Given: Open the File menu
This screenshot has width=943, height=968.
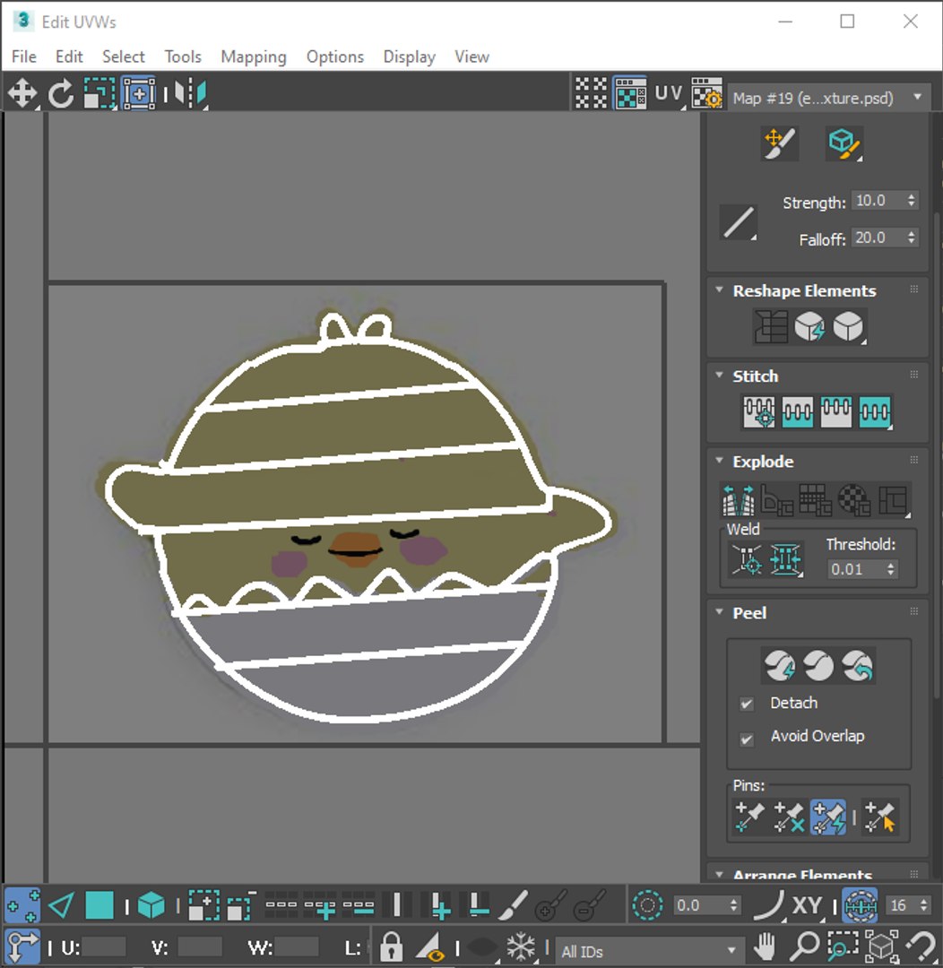Looking at the screenshot, I should tap(23, 56).
